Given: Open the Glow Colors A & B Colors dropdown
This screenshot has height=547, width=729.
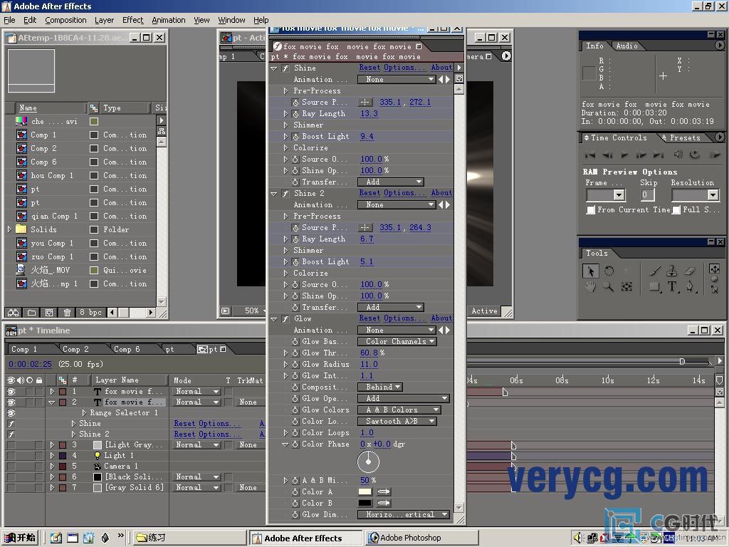Looking at the screenshot, I should coord(399,410).
